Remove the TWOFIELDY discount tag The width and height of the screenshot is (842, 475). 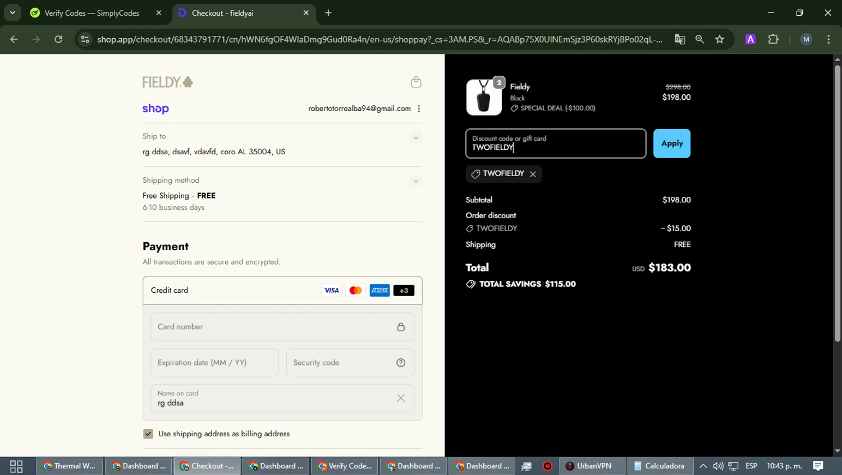click(x=533, y=174)
